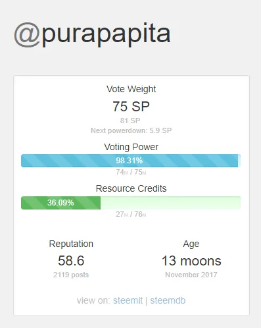
Task: Click the Voting Power progress bar
Action: pyautogui.click(x=131, y=161)
